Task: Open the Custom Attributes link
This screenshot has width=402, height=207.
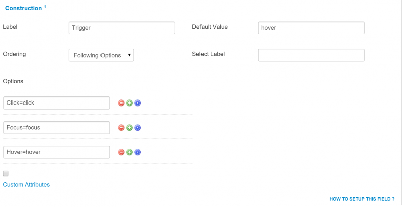Action: 26,185
